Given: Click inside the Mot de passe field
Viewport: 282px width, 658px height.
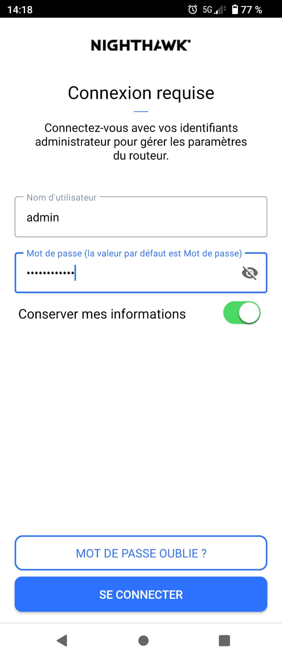Looking at the screenshot, I should [132, 273].
